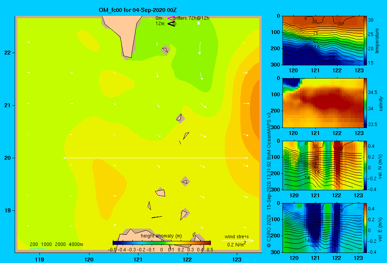387x263 pixels.
Task: Click depth label 300 on salinity panel
Action: tap(276, 127)
